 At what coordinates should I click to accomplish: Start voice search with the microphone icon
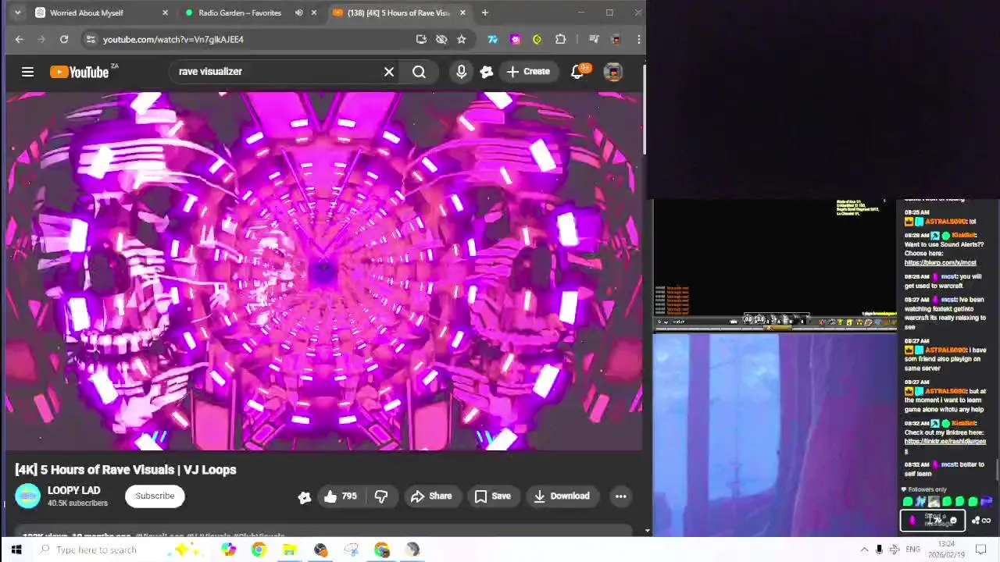coord(461,72)
